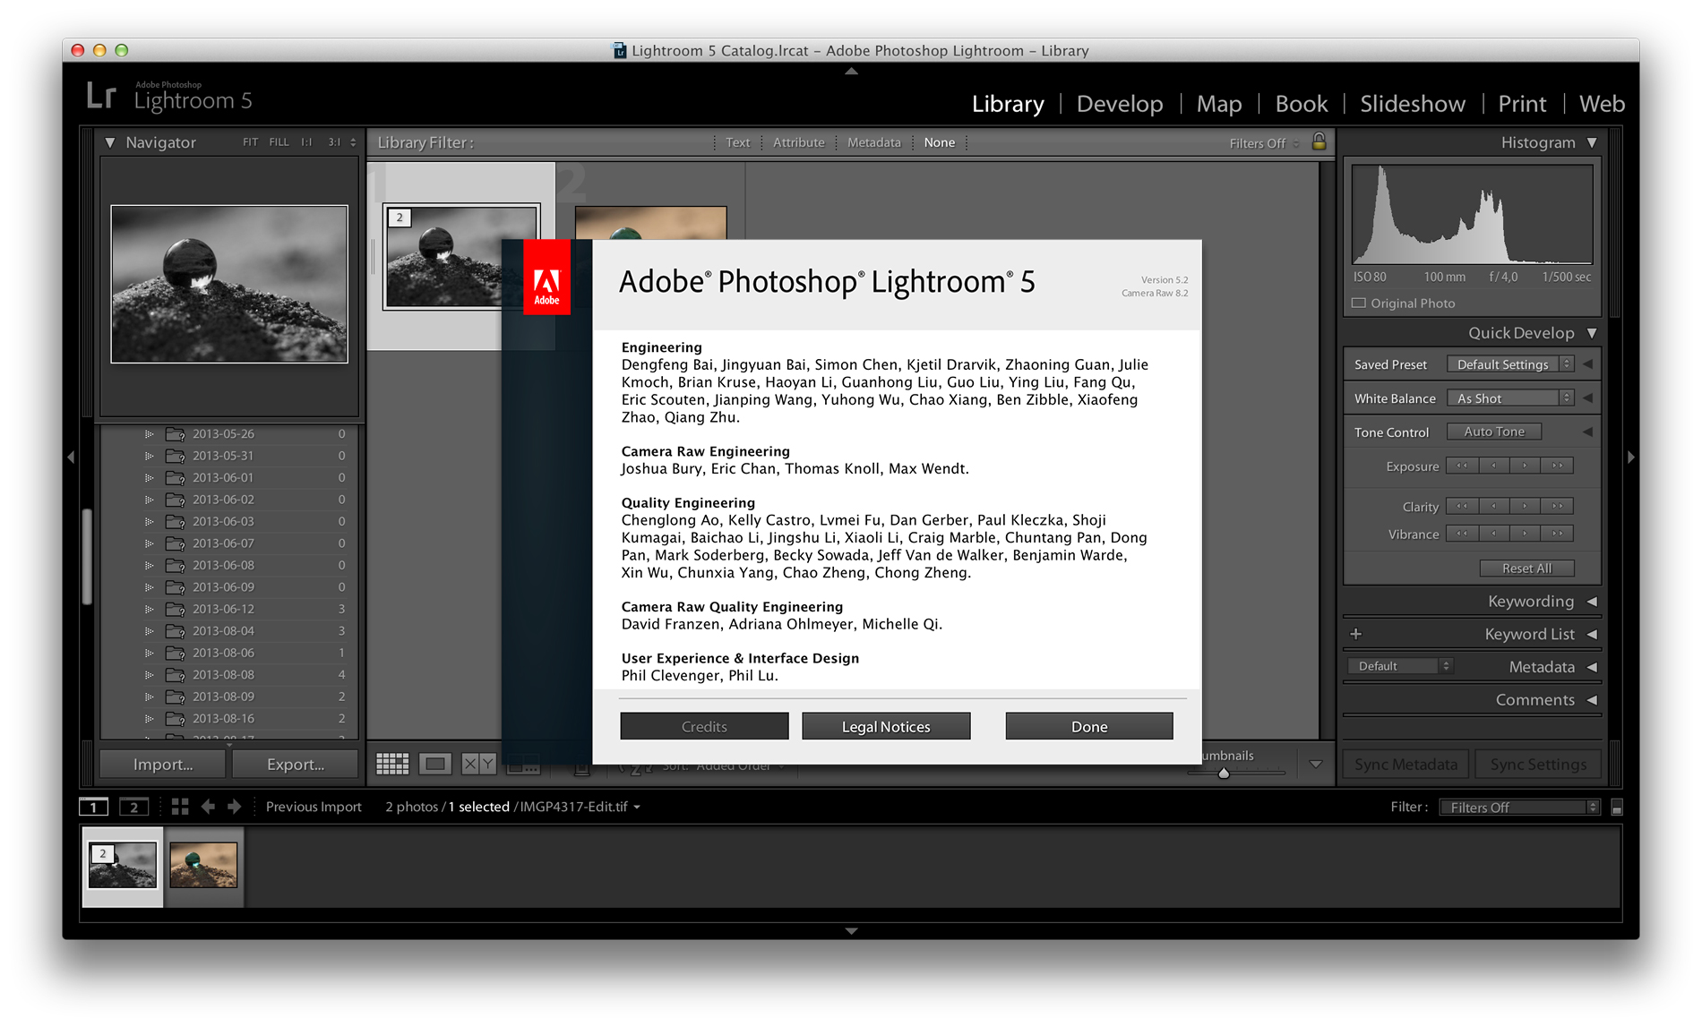The width and height of the screenshot is (1702, 1026).
Task: Collapse the Navigator panel triangle
Action: point(110,142)
